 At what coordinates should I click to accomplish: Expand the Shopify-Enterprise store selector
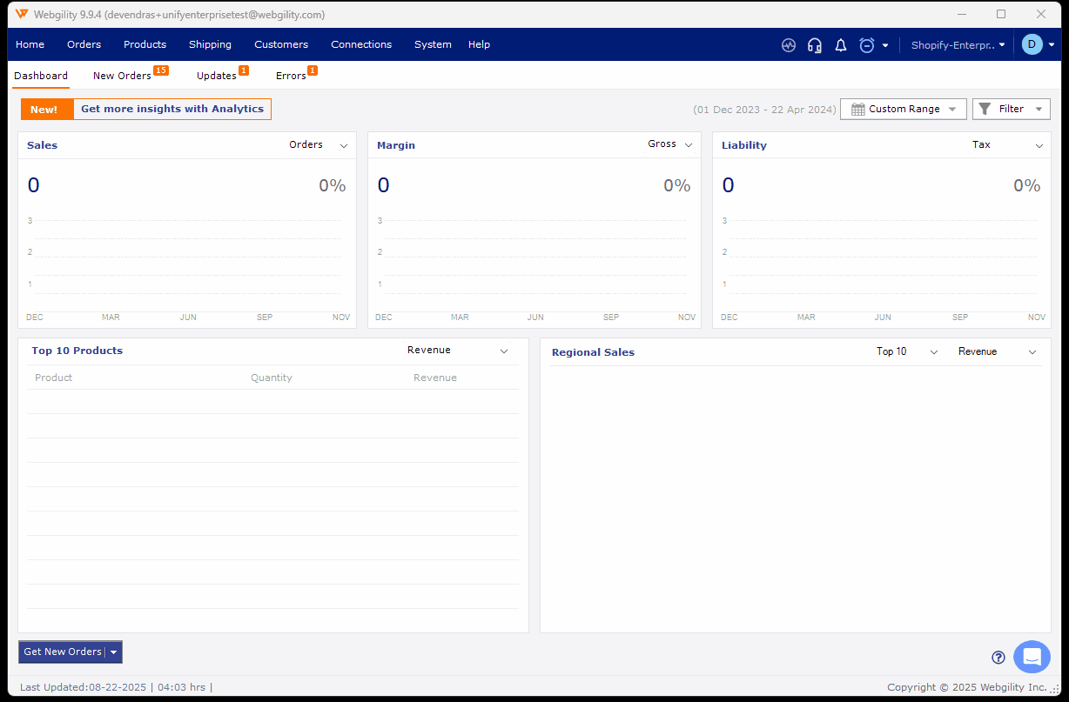958,45
